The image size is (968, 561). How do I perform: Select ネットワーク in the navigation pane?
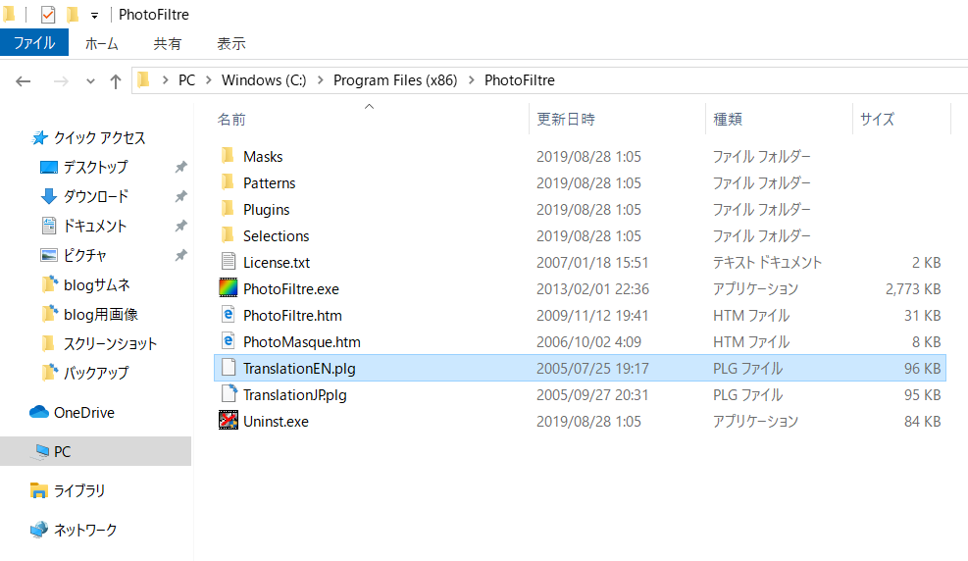[85, 531]
